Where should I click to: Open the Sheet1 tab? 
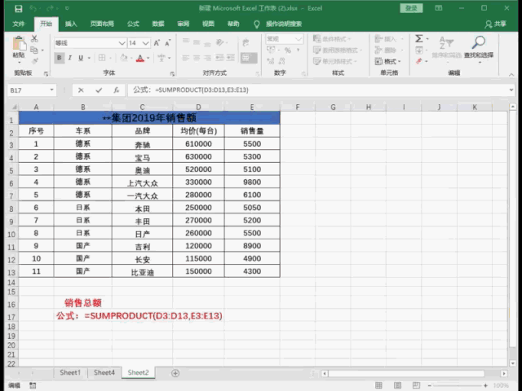pyautogui.click(x=70, y=373)
